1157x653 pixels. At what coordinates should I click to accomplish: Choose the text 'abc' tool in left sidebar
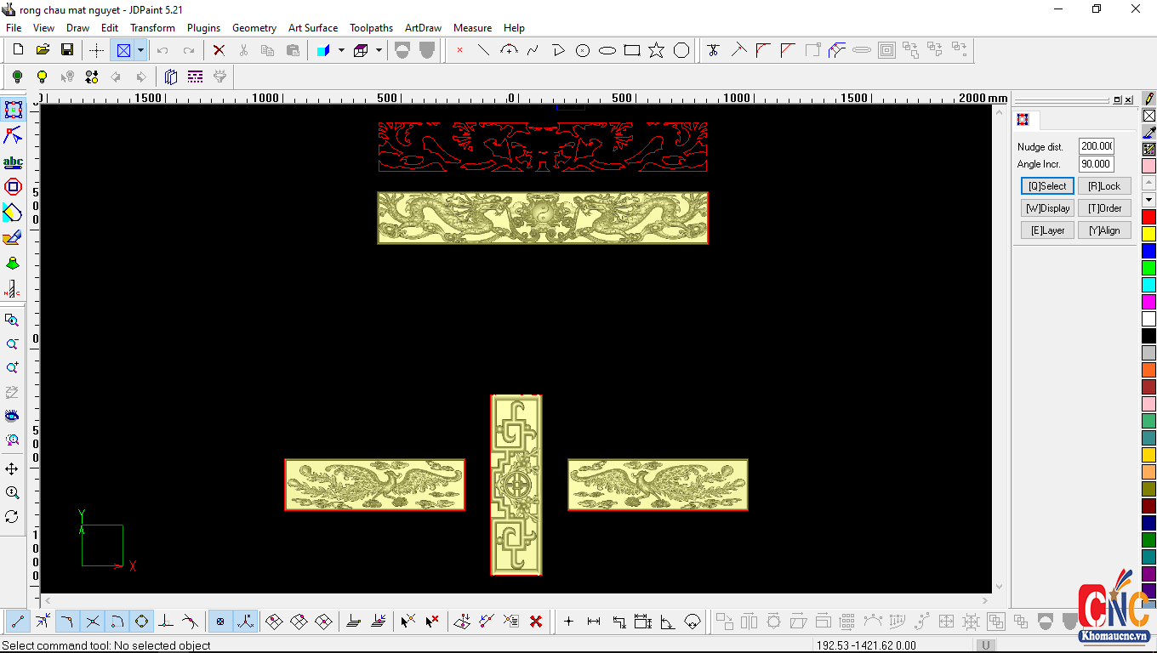tap(13, 162)
